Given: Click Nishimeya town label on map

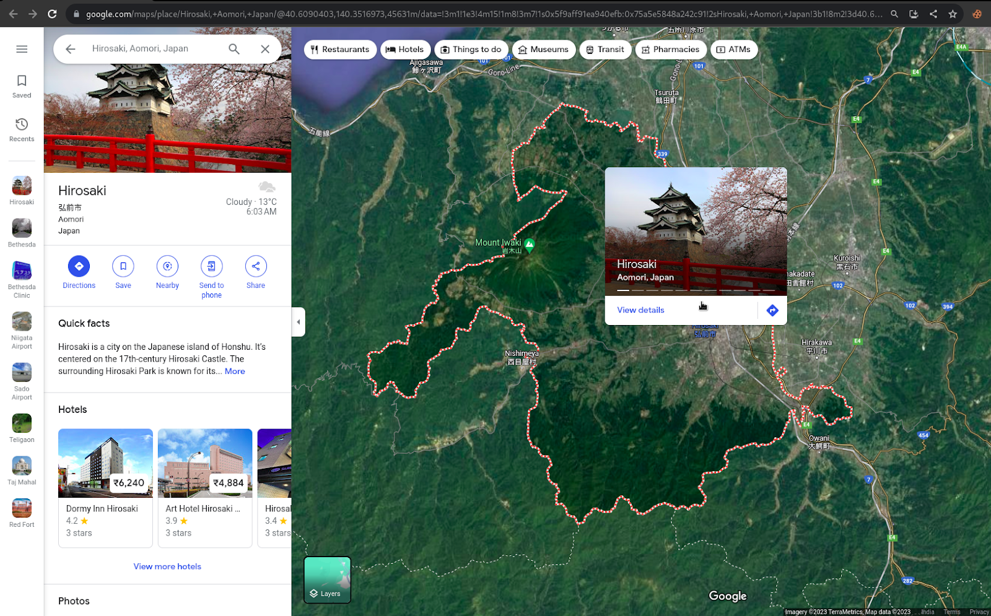Looking at the screenshot, I should click(x=522, y=357).
